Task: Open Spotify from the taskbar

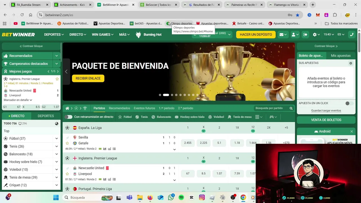Action: [181, 197]
